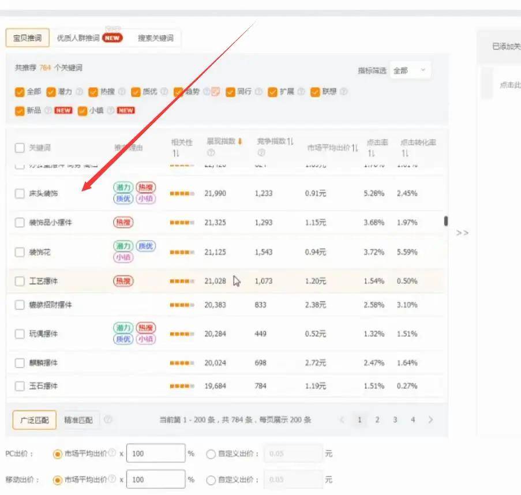Click the 精准匹配 button

pyautogui.click(x=78, y=420)
